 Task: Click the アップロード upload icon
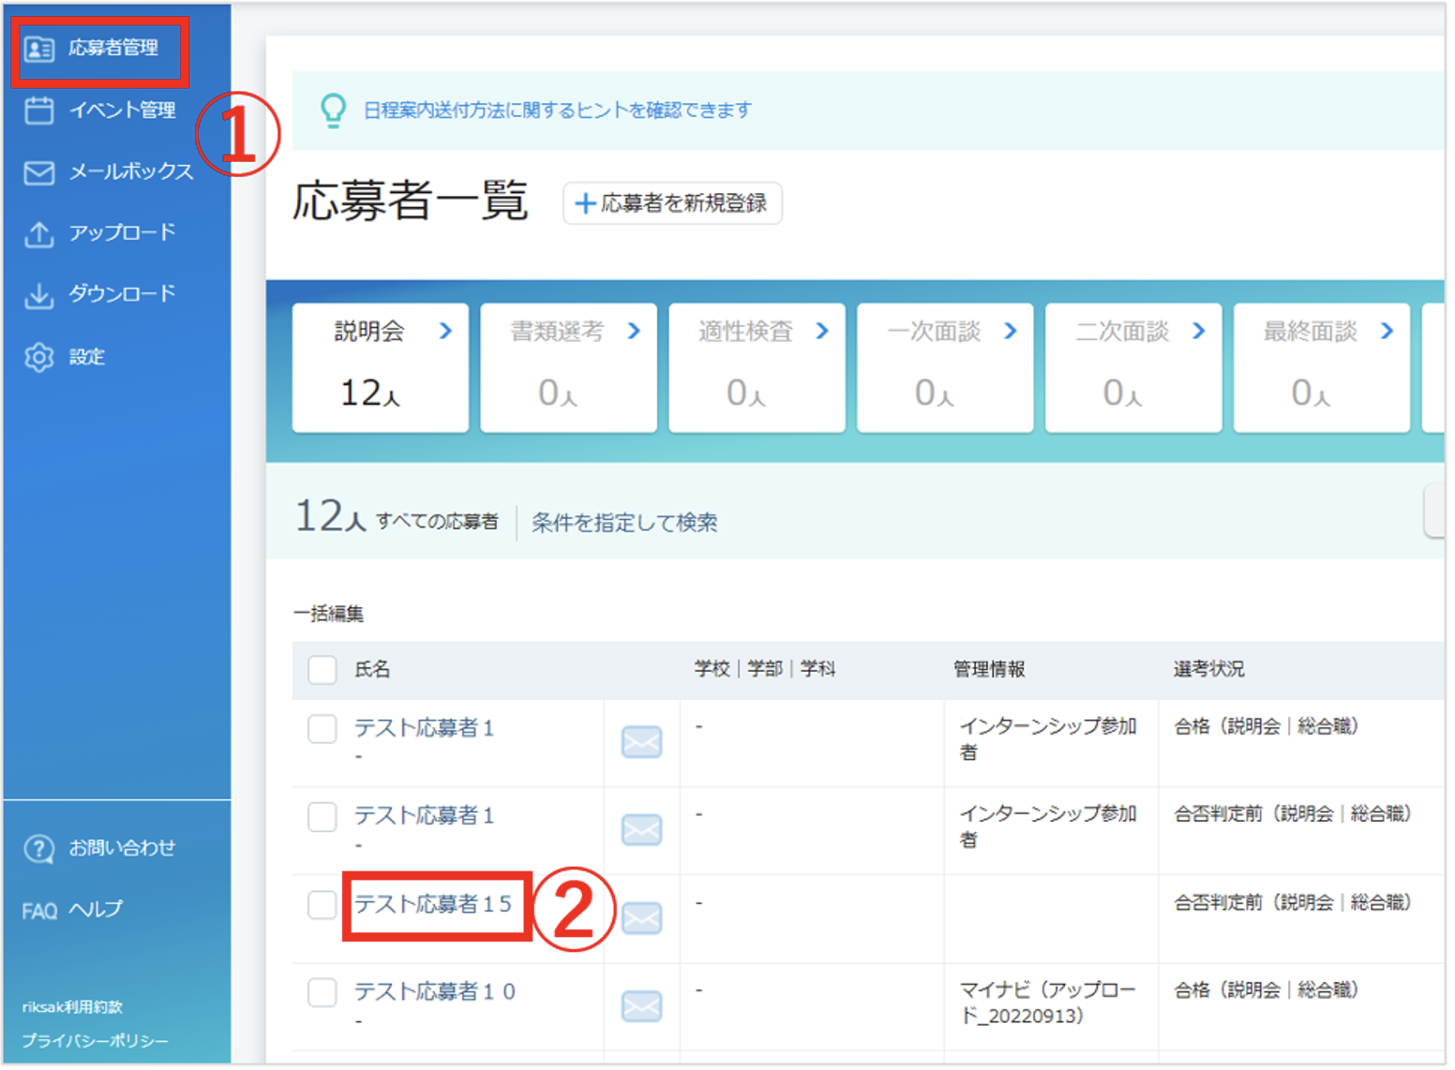tap(38, 234)
